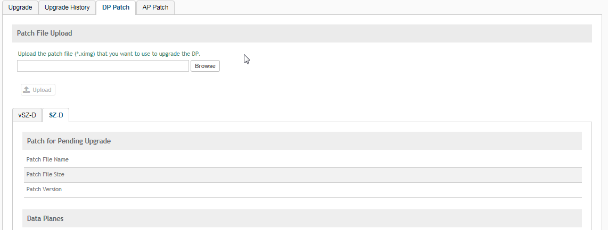Switch to the Upgrade tab
Screen dimensions: 608x230
pyautogui.click(x=20, y=7)
